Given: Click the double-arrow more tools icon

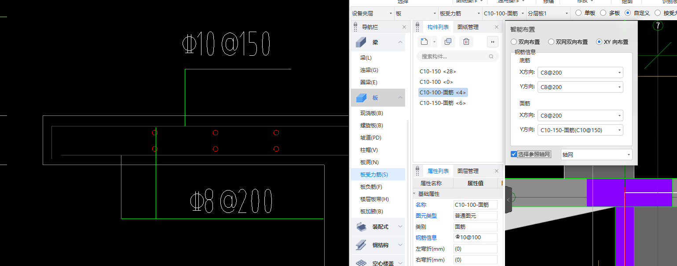Looking at the screenshot, I should [x=493, y=42].
